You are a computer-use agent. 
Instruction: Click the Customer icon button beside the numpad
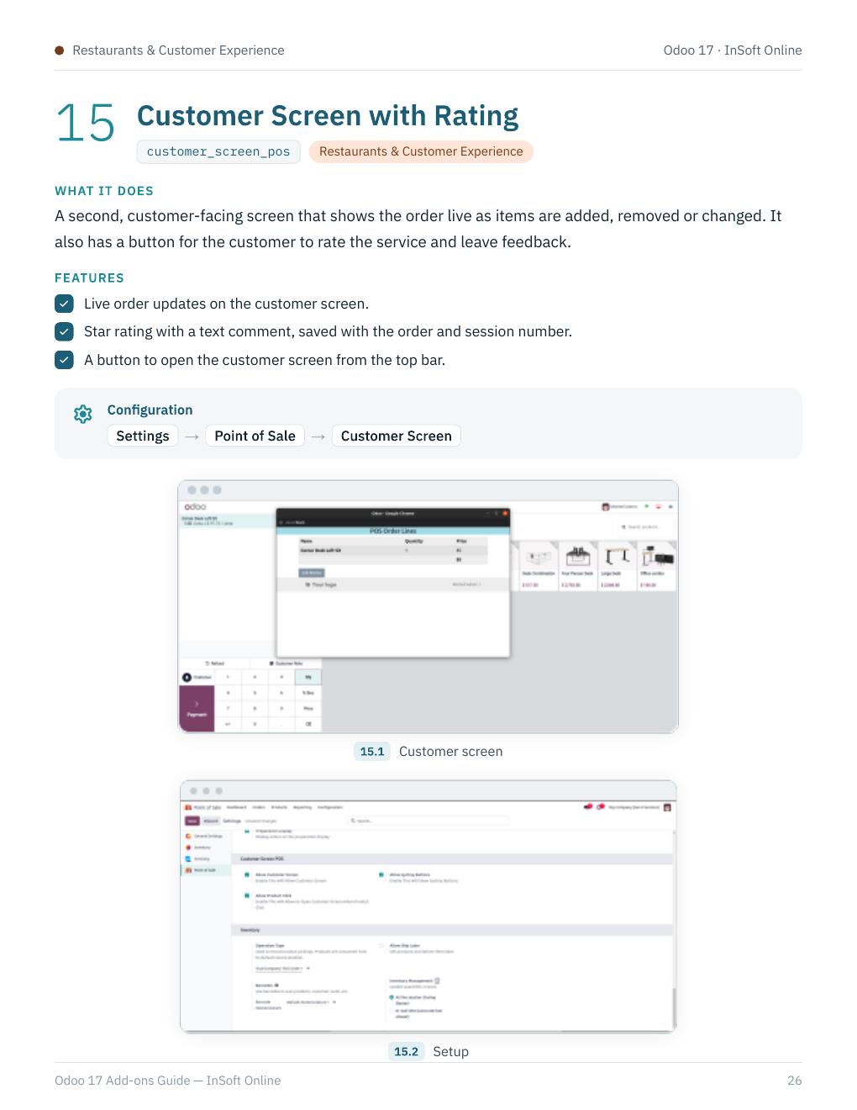click(198, 677)
